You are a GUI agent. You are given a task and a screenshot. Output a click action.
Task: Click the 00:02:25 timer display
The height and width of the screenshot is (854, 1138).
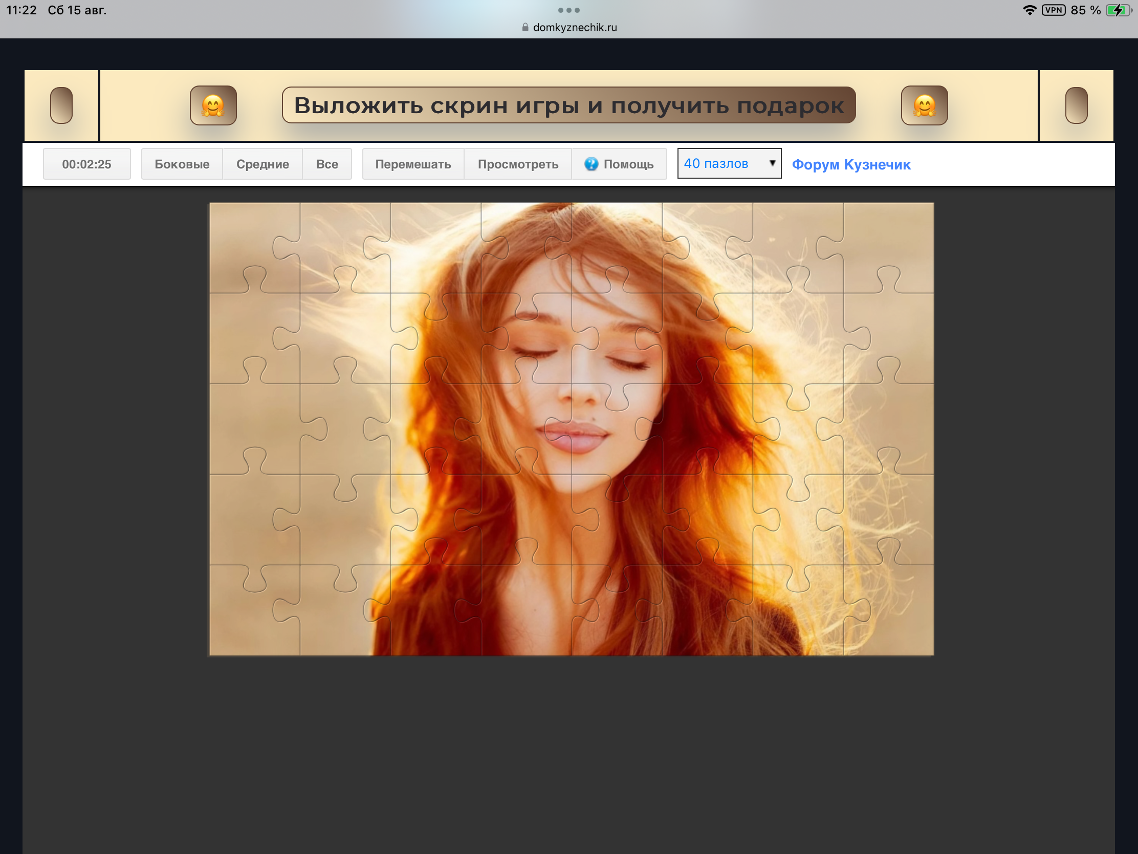[87, 164]
